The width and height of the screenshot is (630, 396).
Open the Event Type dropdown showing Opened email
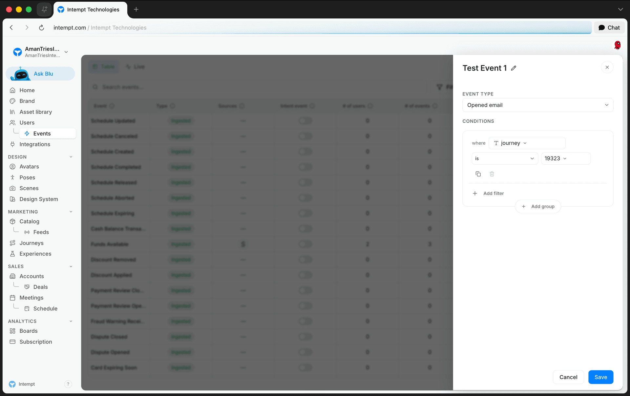pos(538,105)
